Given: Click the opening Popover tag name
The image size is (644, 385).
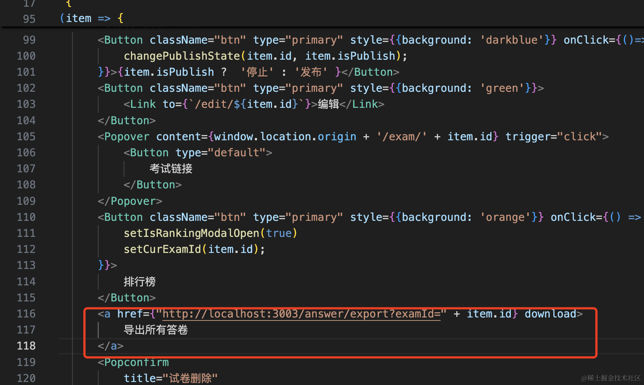Looking at the screenshot, I should (x=126, y=137).
